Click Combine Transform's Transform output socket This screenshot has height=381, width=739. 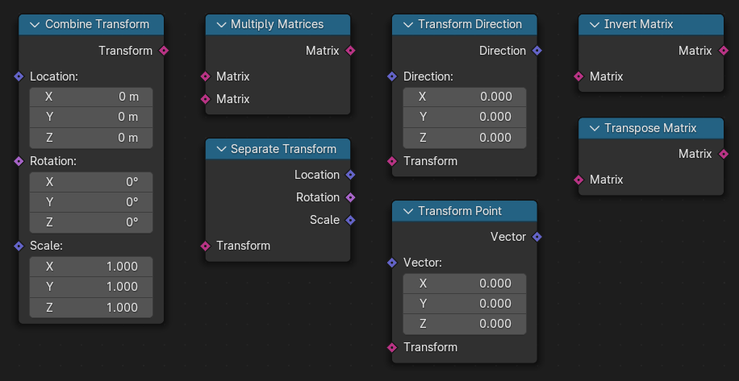click(x=164, y=50)
